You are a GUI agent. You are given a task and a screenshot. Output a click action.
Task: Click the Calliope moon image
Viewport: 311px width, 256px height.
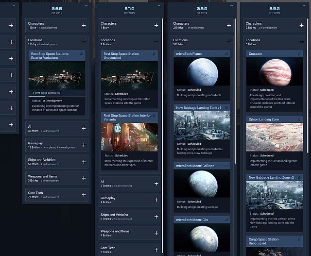coord(202,184)
